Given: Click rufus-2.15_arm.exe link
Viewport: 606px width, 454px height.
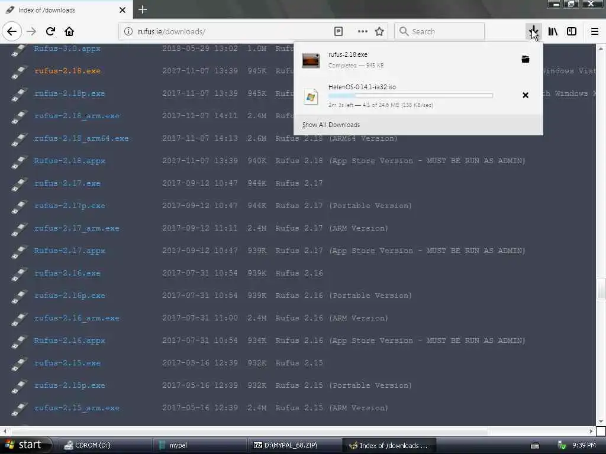Looking at the screenshot, I should point(76,408).
